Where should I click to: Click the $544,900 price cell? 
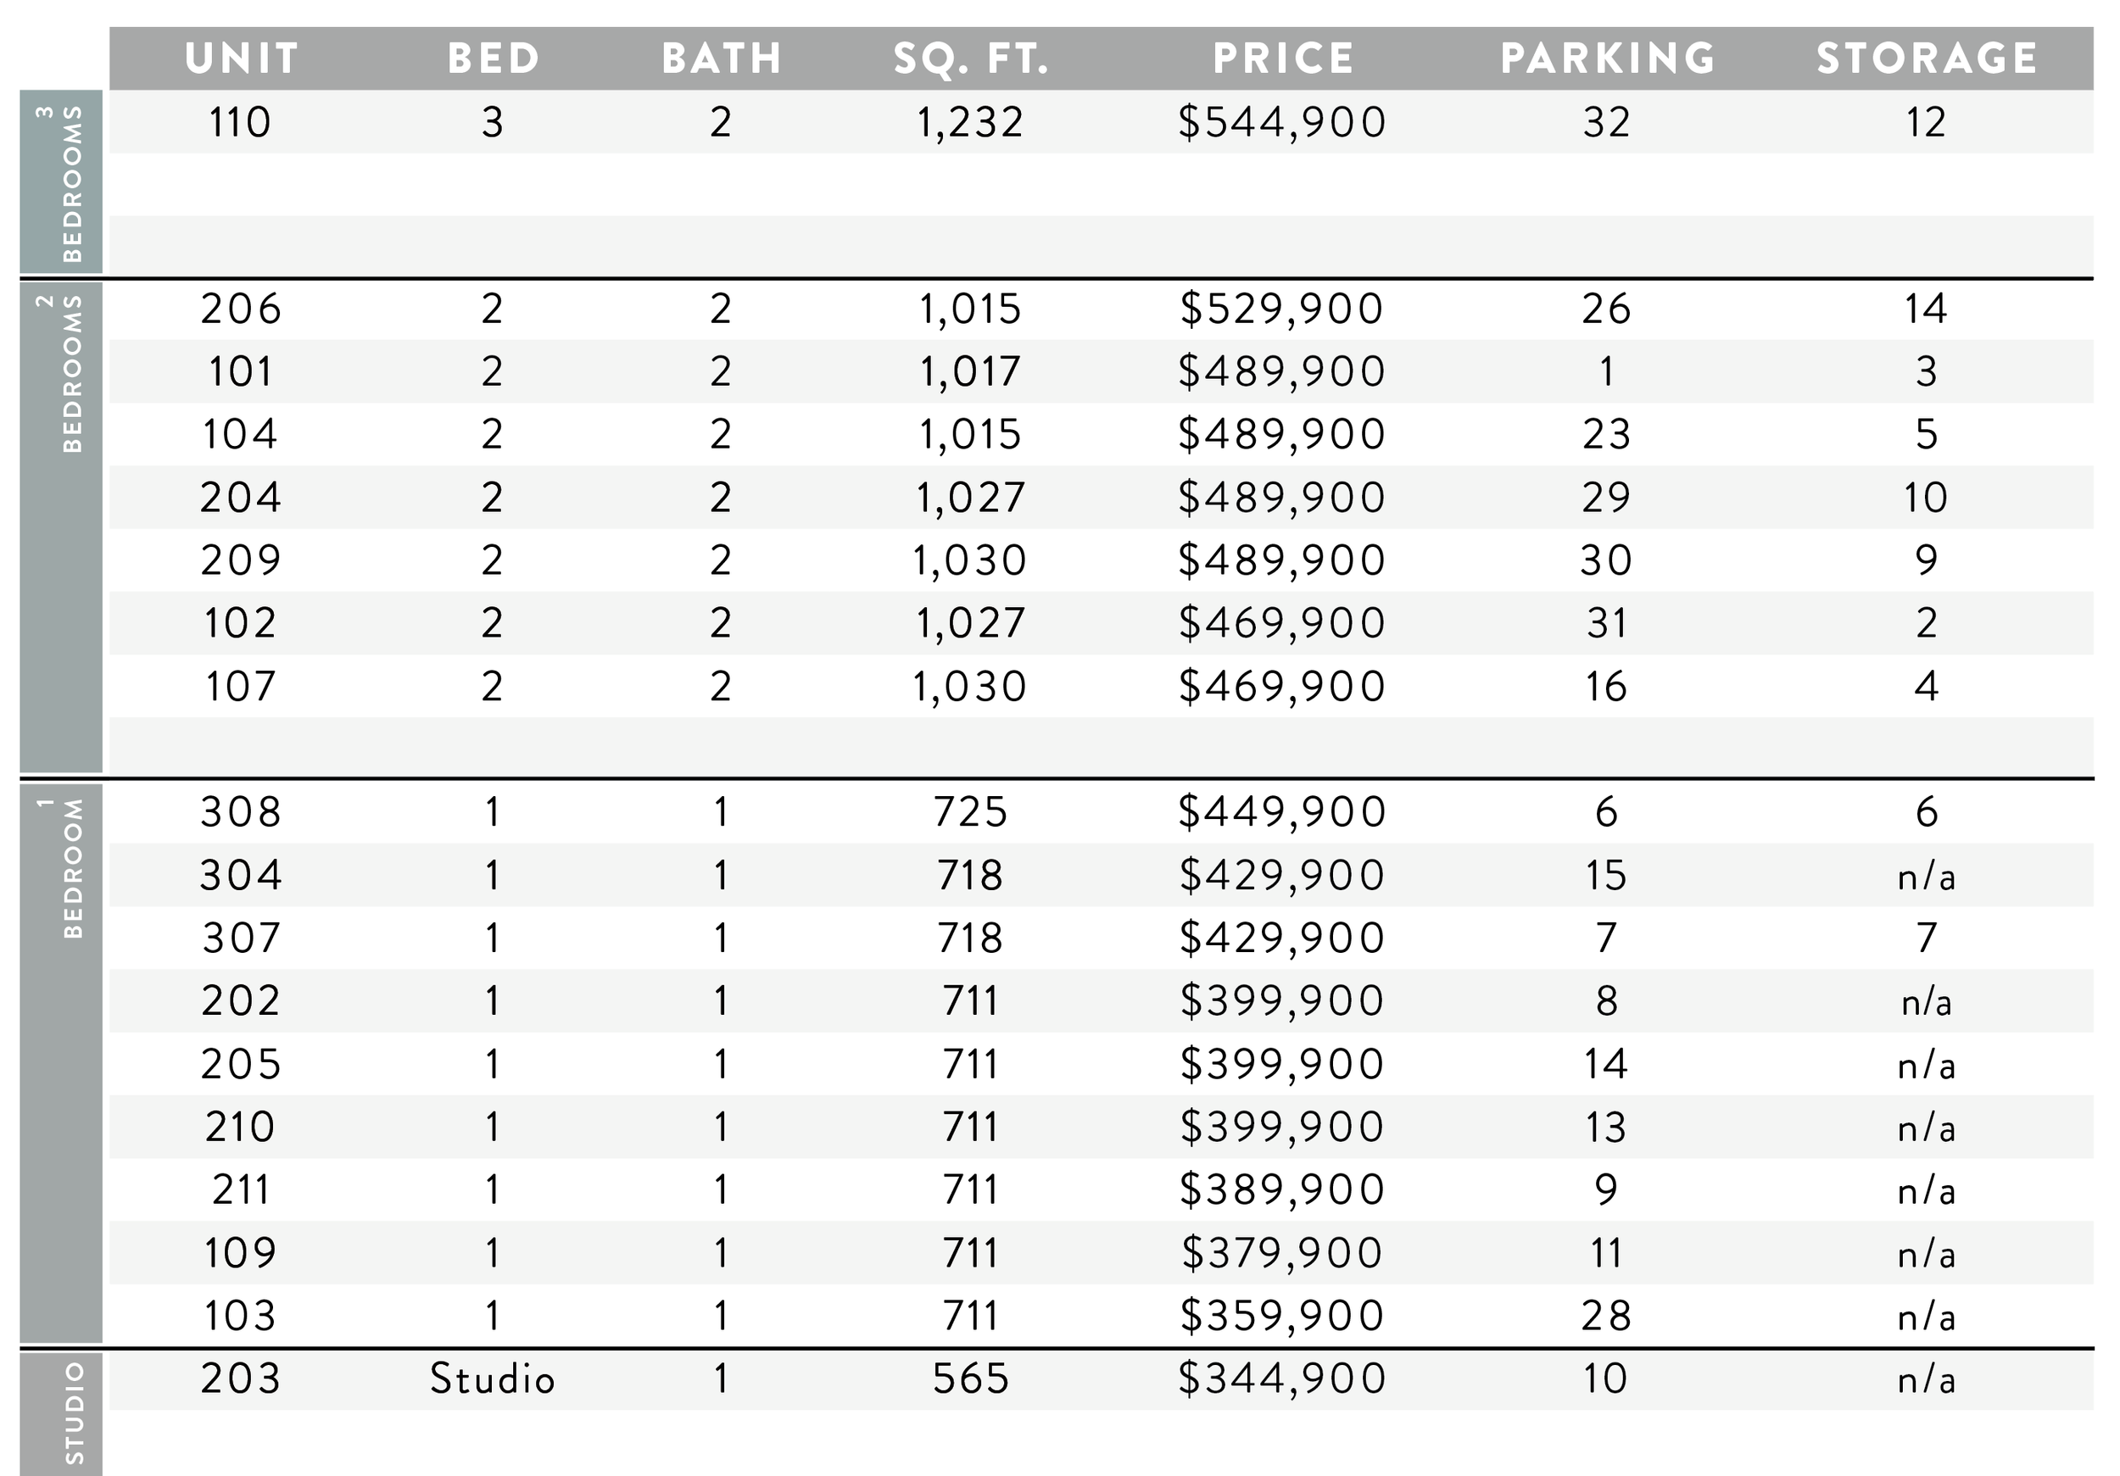pyautogui.click(x=1281, y=122)
